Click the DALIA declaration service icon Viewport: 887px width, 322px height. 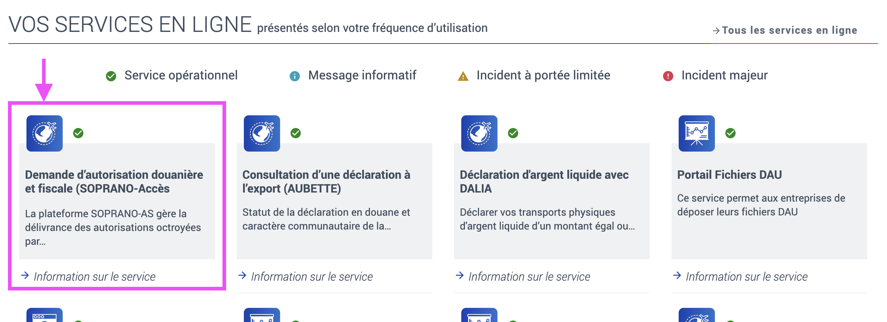pos(479,133)
